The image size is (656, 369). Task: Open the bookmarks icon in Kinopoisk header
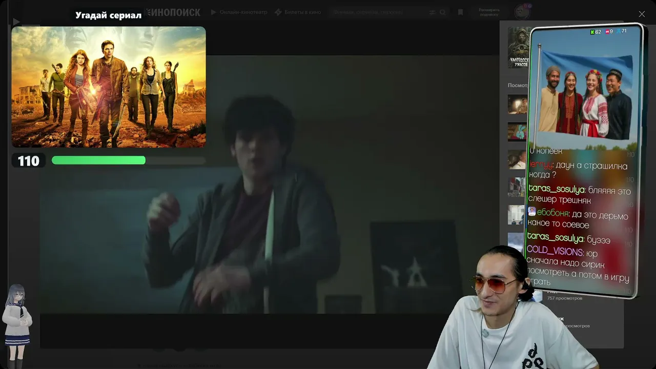coord(460,12)
